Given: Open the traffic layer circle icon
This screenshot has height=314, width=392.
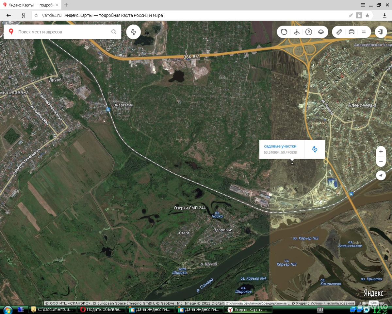Looking at the screenshot, I should 284,32.
